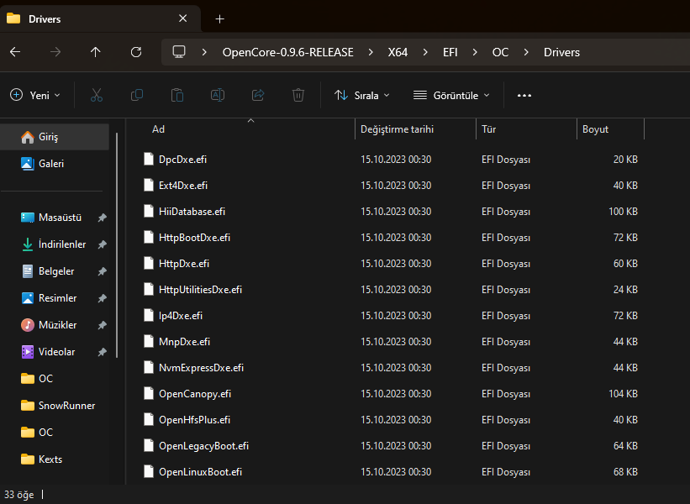Click the Copy icon in toolbar
This screenshot has height=504, width=690.
[x=137, y=95]
